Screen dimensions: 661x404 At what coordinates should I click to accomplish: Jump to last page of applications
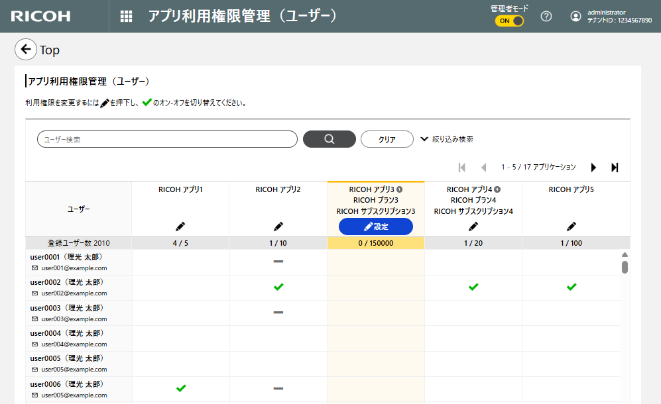click(x=615, y=168)
